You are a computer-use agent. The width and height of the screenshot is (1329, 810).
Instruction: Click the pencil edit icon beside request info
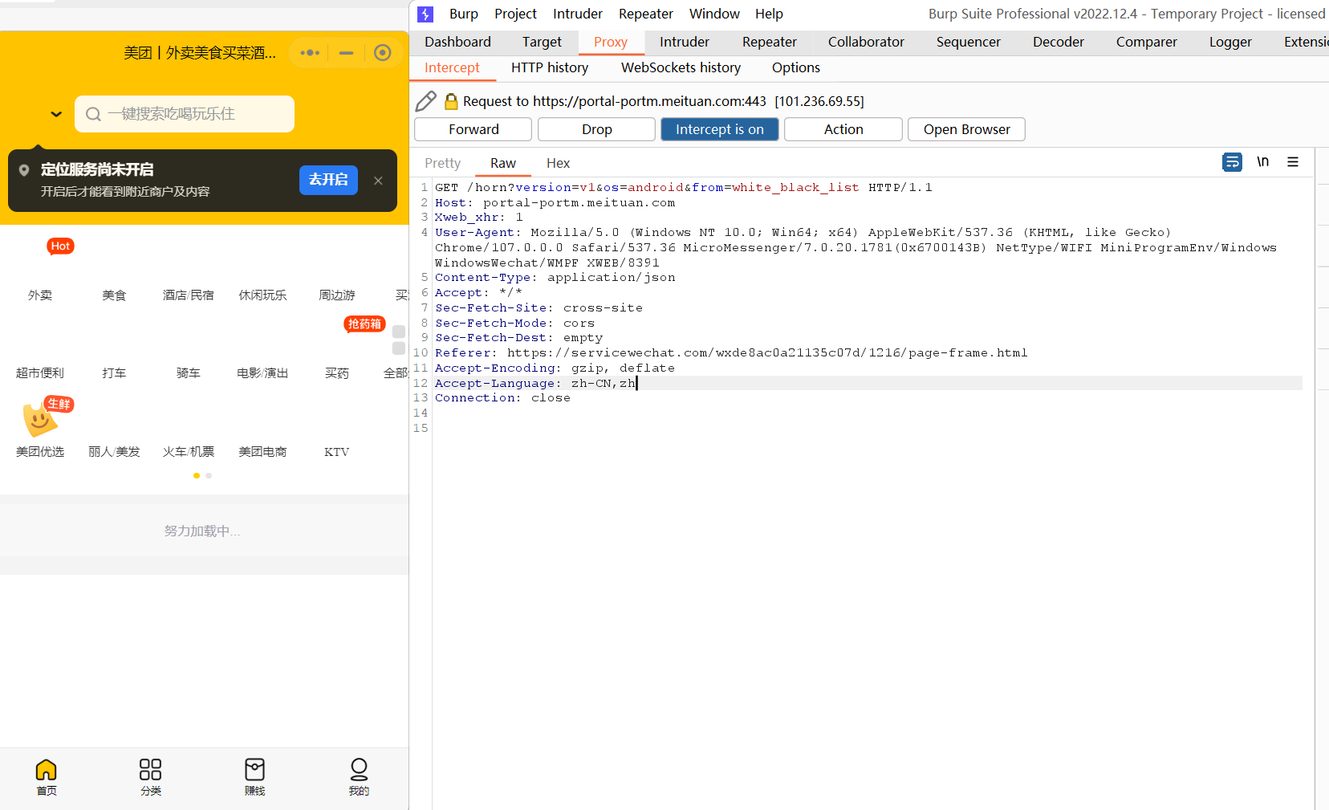pos(426,101)
